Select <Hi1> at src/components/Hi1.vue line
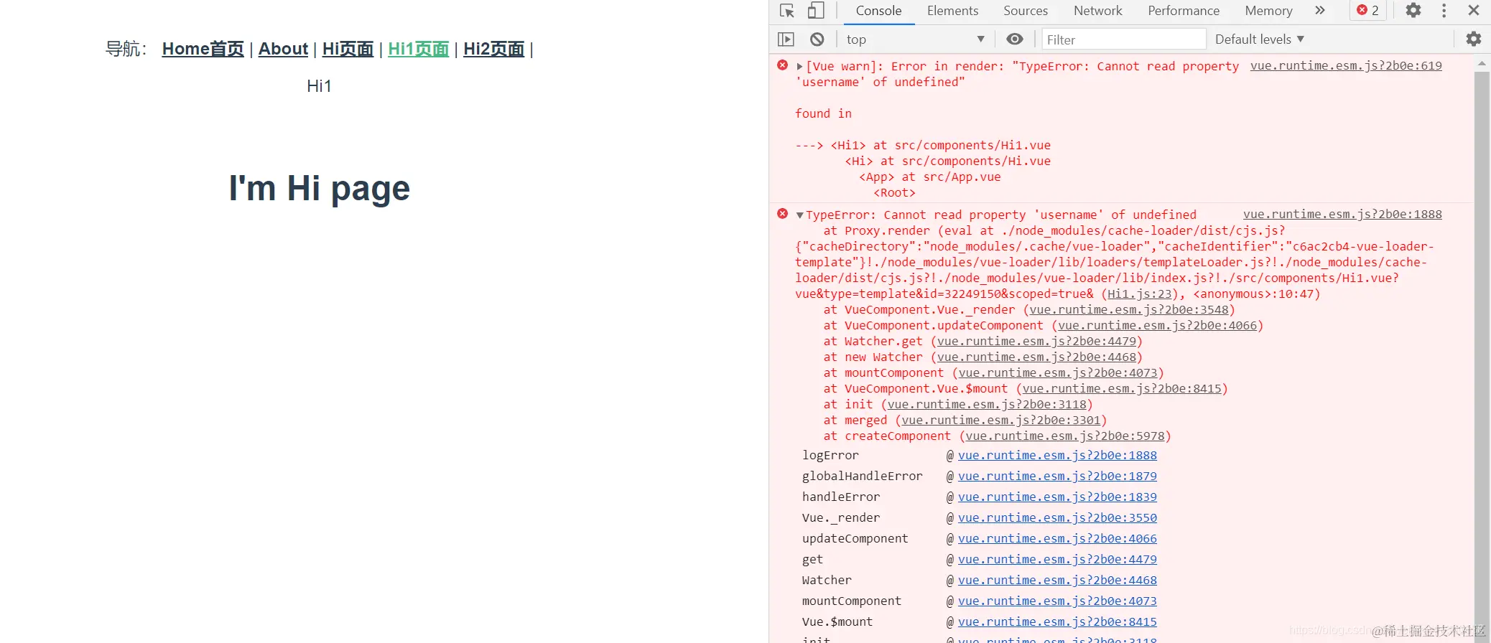The image size is (1491, 643). pos(941,145)
